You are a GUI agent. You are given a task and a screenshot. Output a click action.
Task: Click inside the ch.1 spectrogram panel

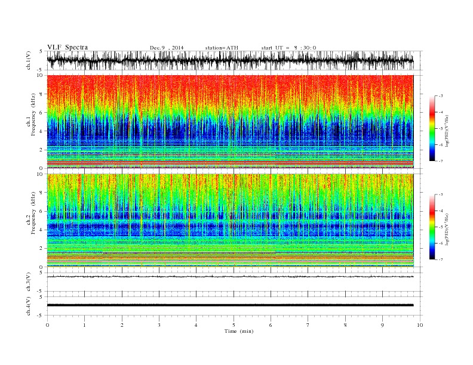[230, 122]
